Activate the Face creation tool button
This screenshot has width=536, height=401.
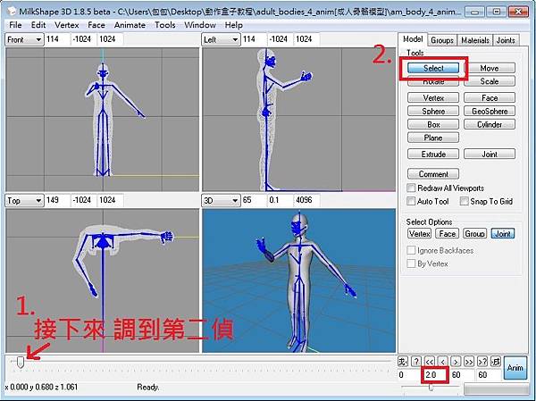point(490,97)
